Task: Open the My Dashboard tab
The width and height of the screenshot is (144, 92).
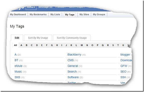Action: 18,14
